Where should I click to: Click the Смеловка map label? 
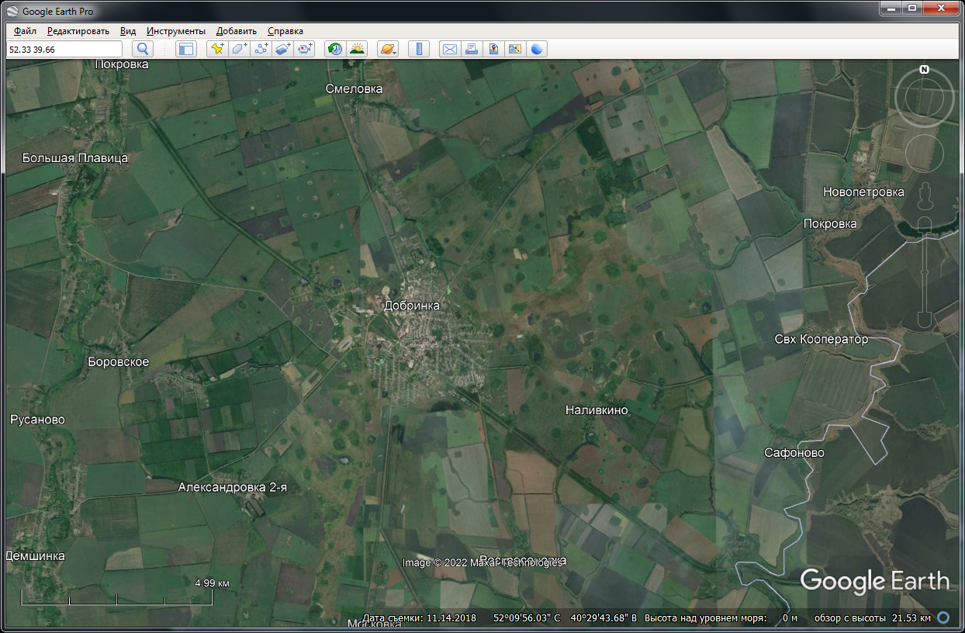pos(354,89)
